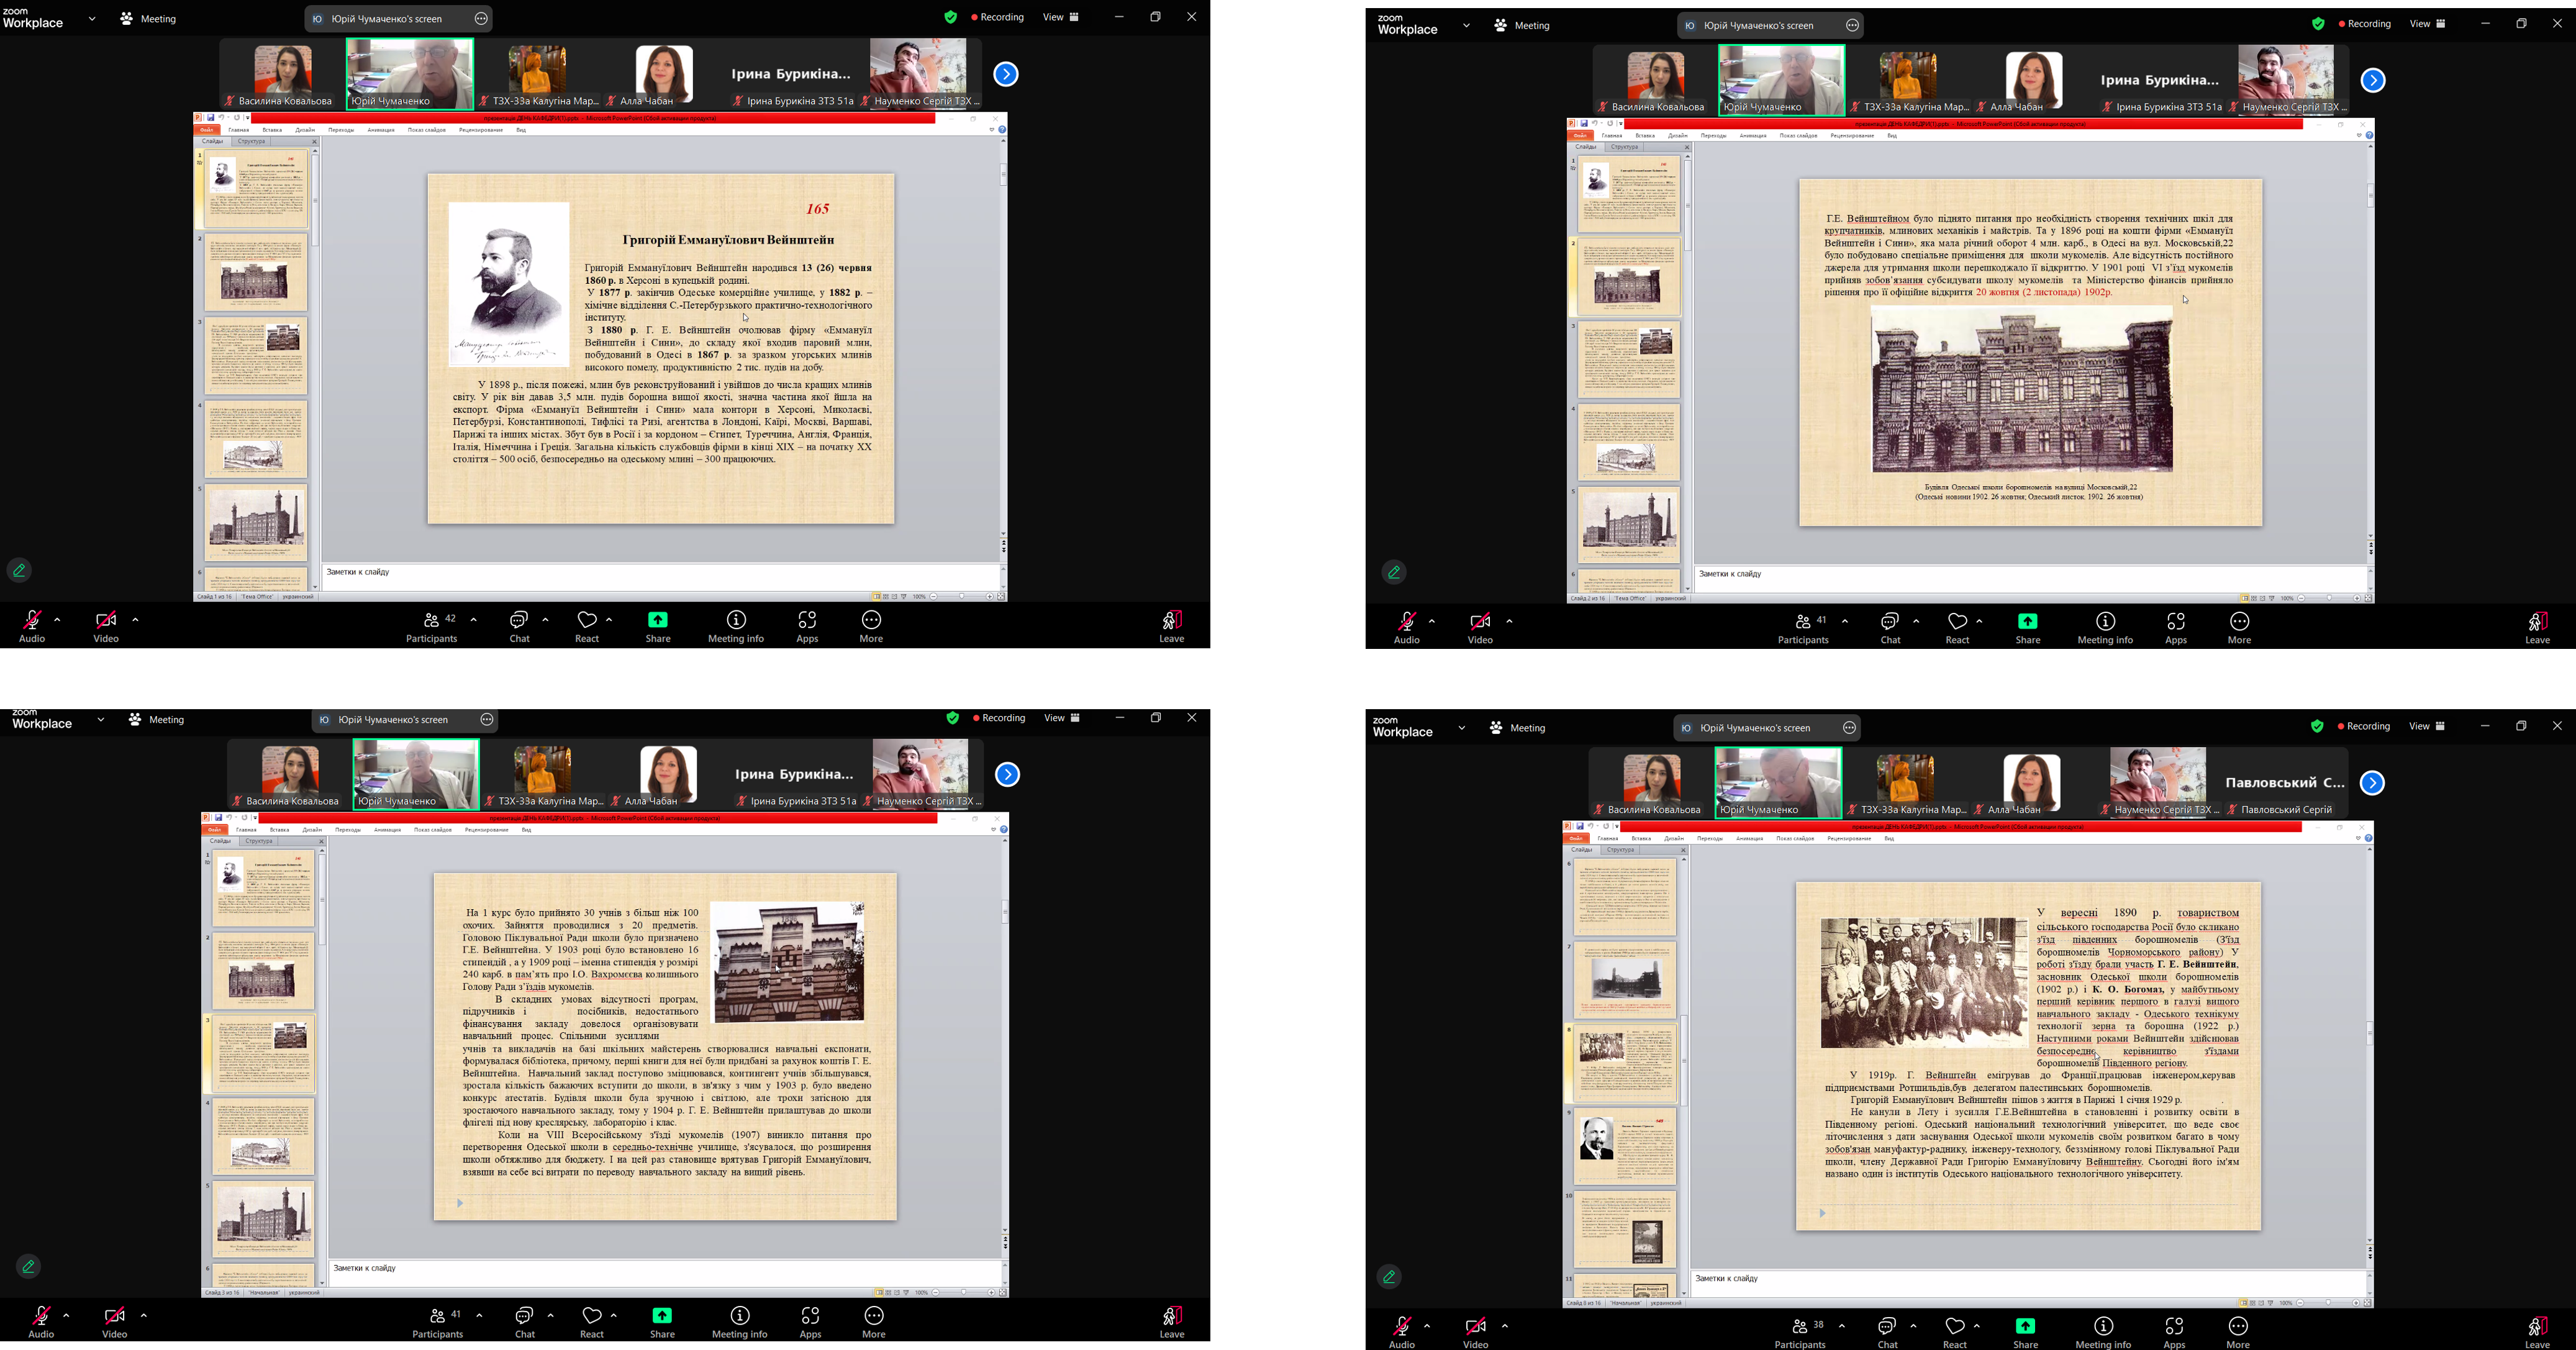
Task: Open Apps in the 42-participant meeting window
Action: click(x=807, y=627)
